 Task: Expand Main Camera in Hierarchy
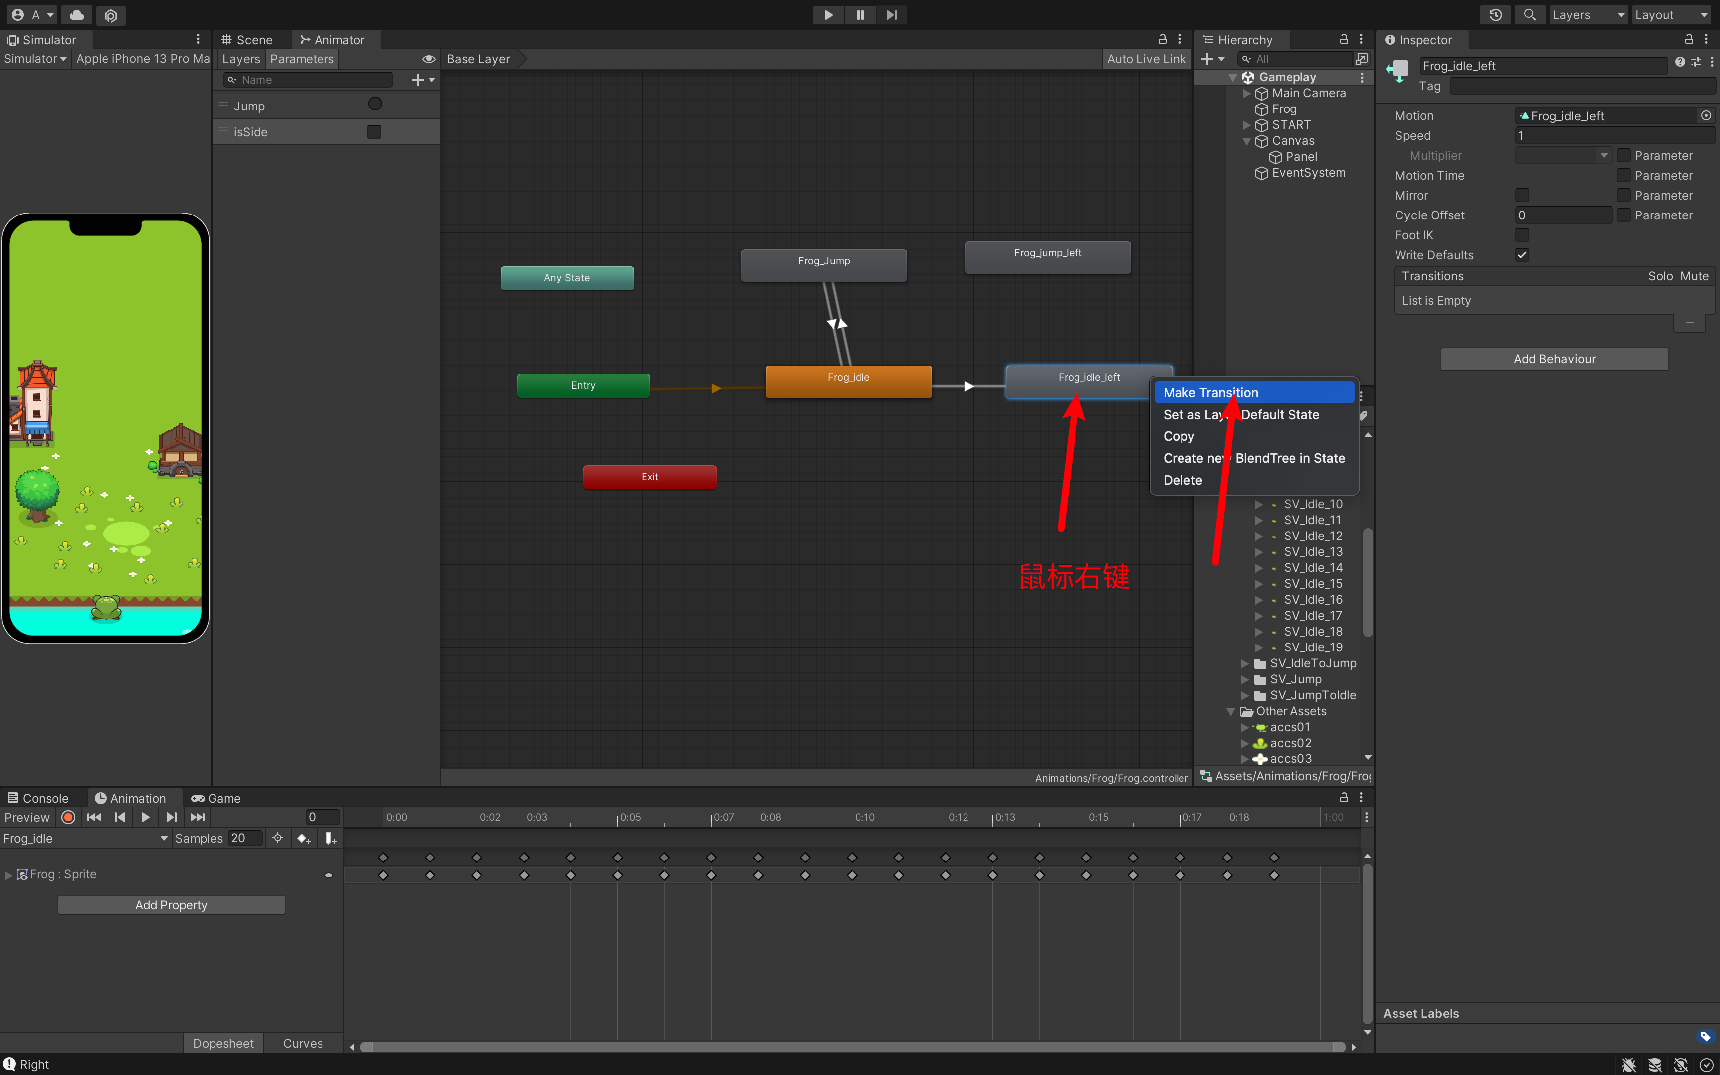[x=1246, y=93]
